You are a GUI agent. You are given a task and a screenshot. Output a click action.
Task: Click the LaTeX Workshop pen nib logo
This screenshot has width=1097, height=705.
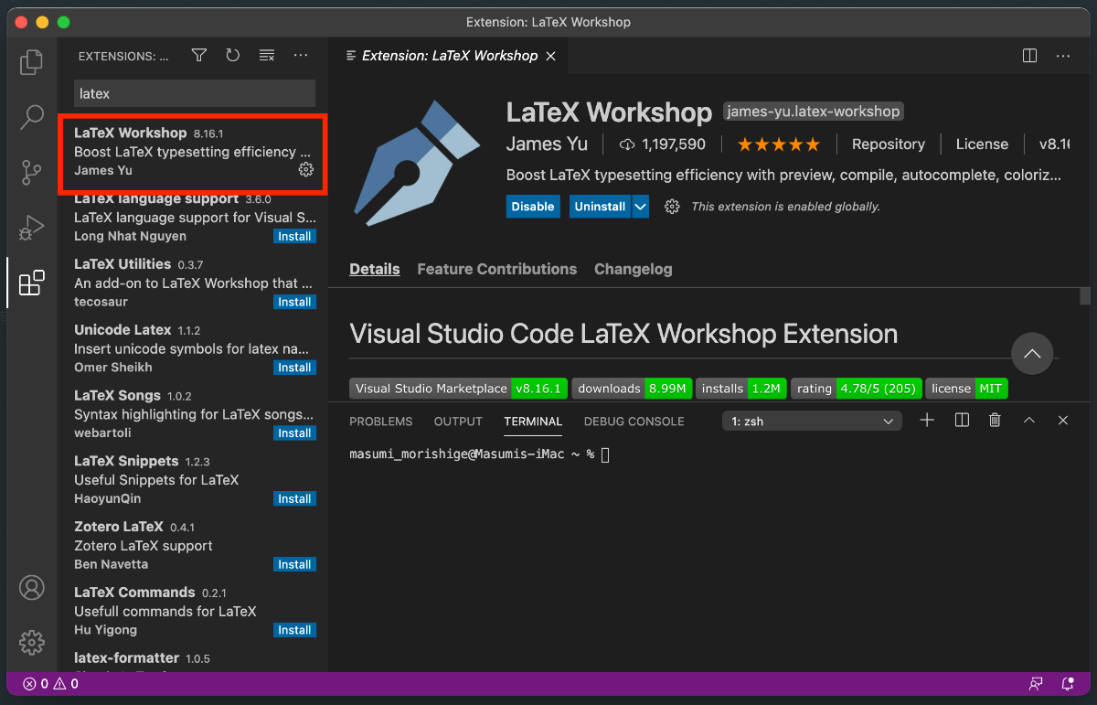[x=417, y=163]
